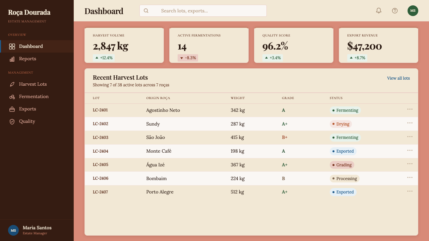Click the Fermenting status of LC-2401
The width and height of the screenshot is (429, 241).
(345, 110)
